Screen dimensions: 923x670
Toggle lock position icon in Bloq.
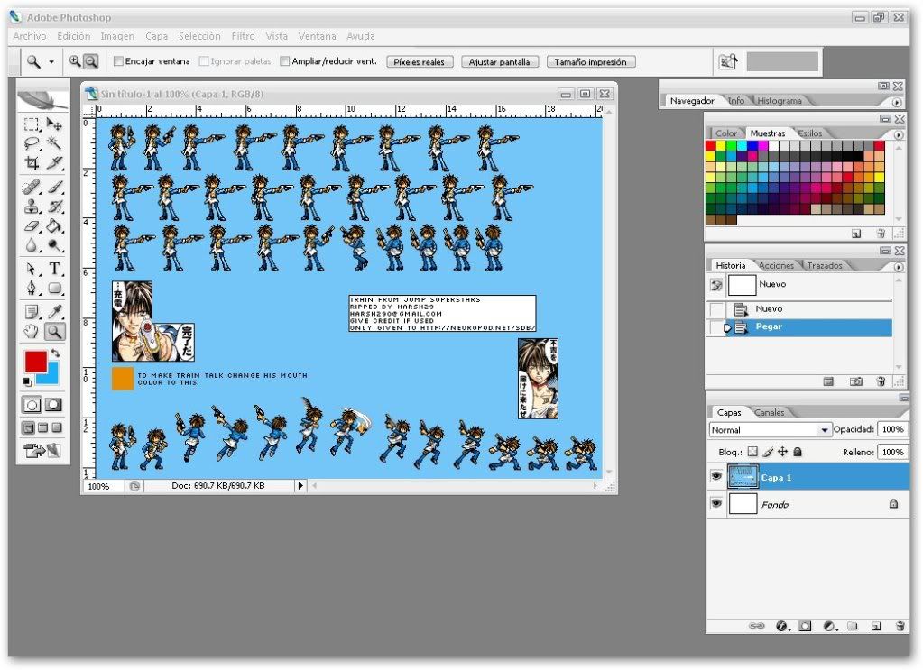[782, 452]
